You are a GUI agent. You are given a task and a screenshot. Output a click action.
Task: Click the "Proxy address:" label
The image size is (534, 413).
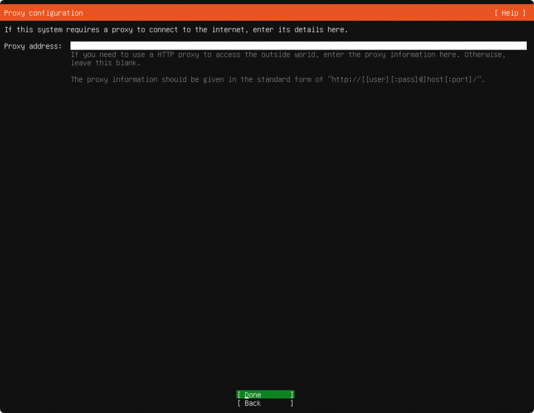tap(33, 46)
